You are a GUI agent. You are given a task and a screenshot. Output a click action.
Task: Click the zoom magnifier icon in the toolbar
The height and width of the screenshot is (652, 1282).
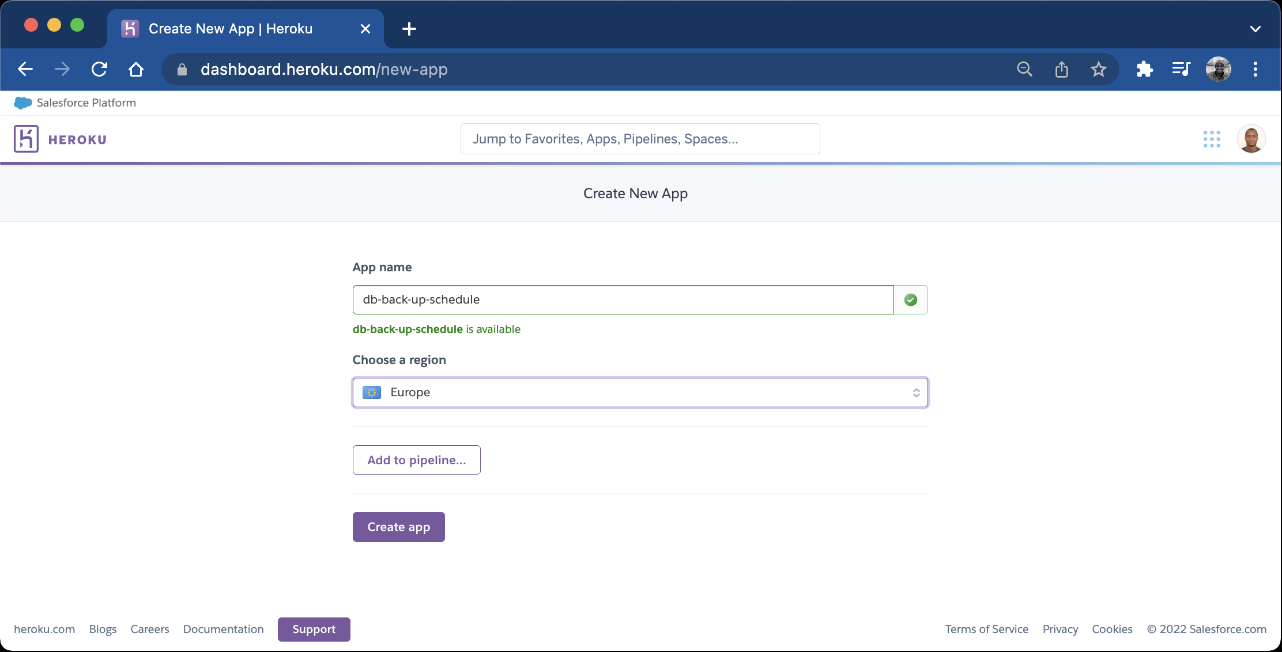pyautogui.click(x=1024, y=69)
